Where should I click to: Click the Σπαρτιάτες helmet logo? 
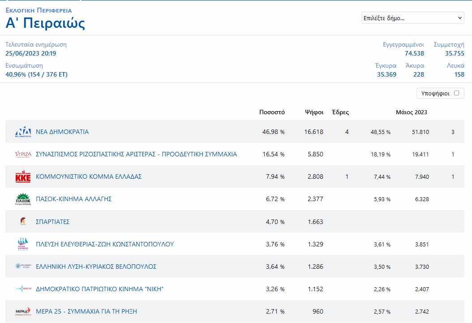[23, 222]
